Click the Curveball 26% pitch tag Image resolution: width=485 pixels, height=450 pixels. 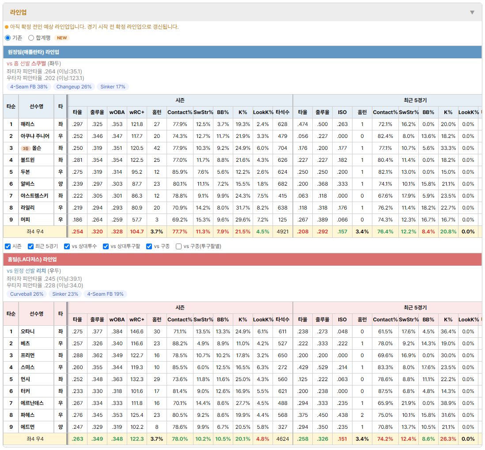27,294
